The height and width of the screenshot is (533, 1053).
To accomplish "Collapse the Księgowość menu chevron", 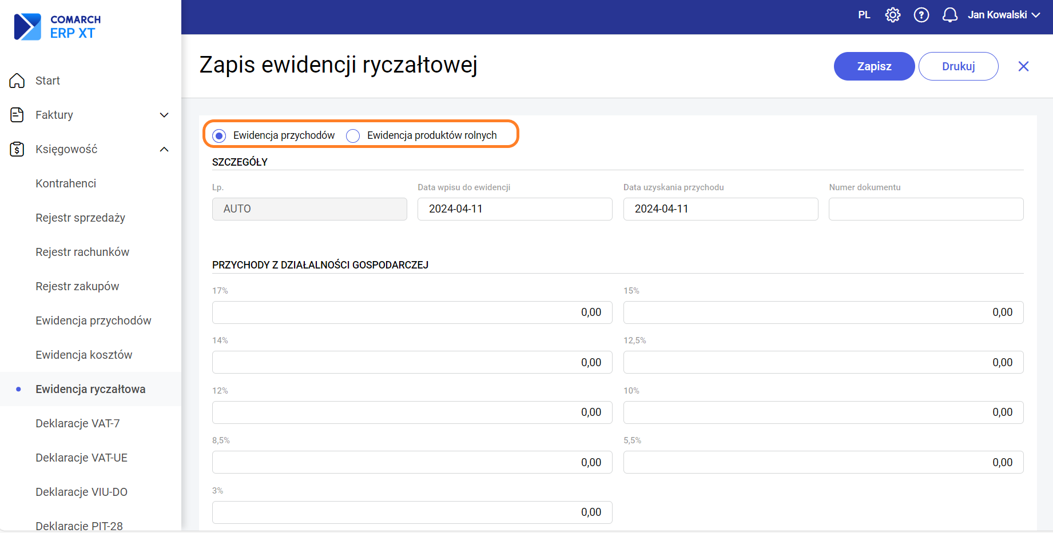I will (x=164, y=149).
